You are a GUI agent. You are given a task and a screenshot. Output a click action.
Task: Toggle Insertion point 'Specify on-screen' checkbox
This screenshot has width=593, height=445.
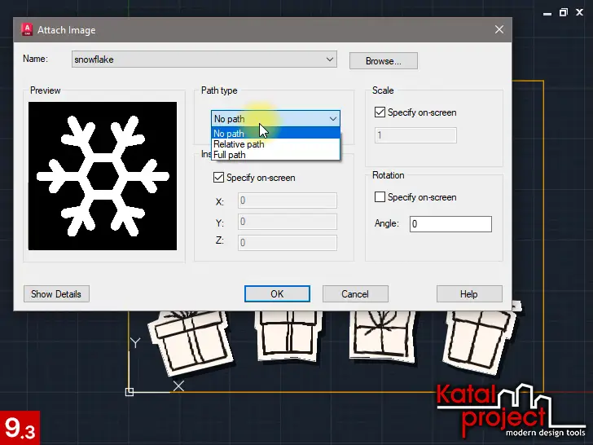point(218,178)
